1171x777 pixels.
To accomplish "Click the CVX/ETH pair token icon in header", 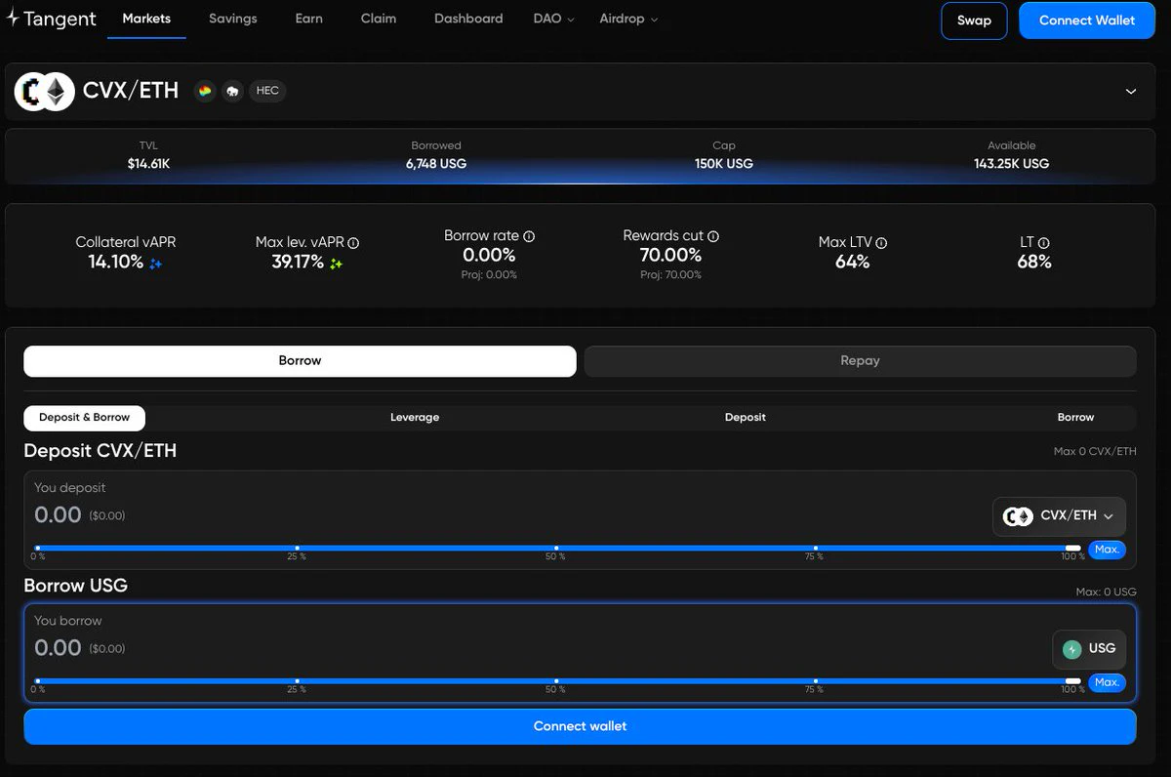I will tap(45, 92).
